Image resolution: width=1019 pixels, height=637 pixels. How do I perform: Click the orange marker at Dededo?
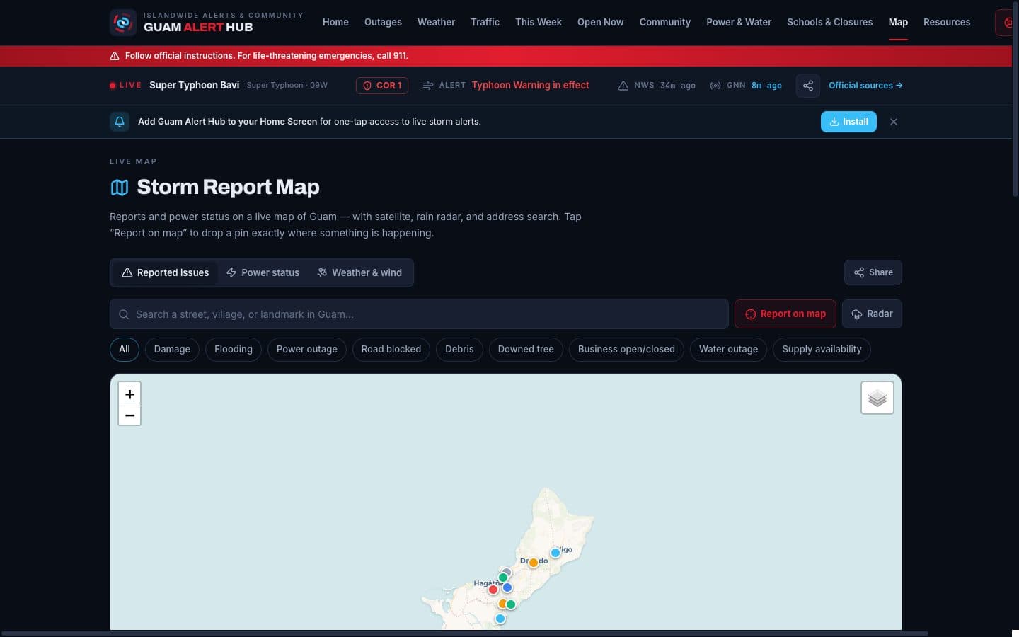tap(534, 563)
